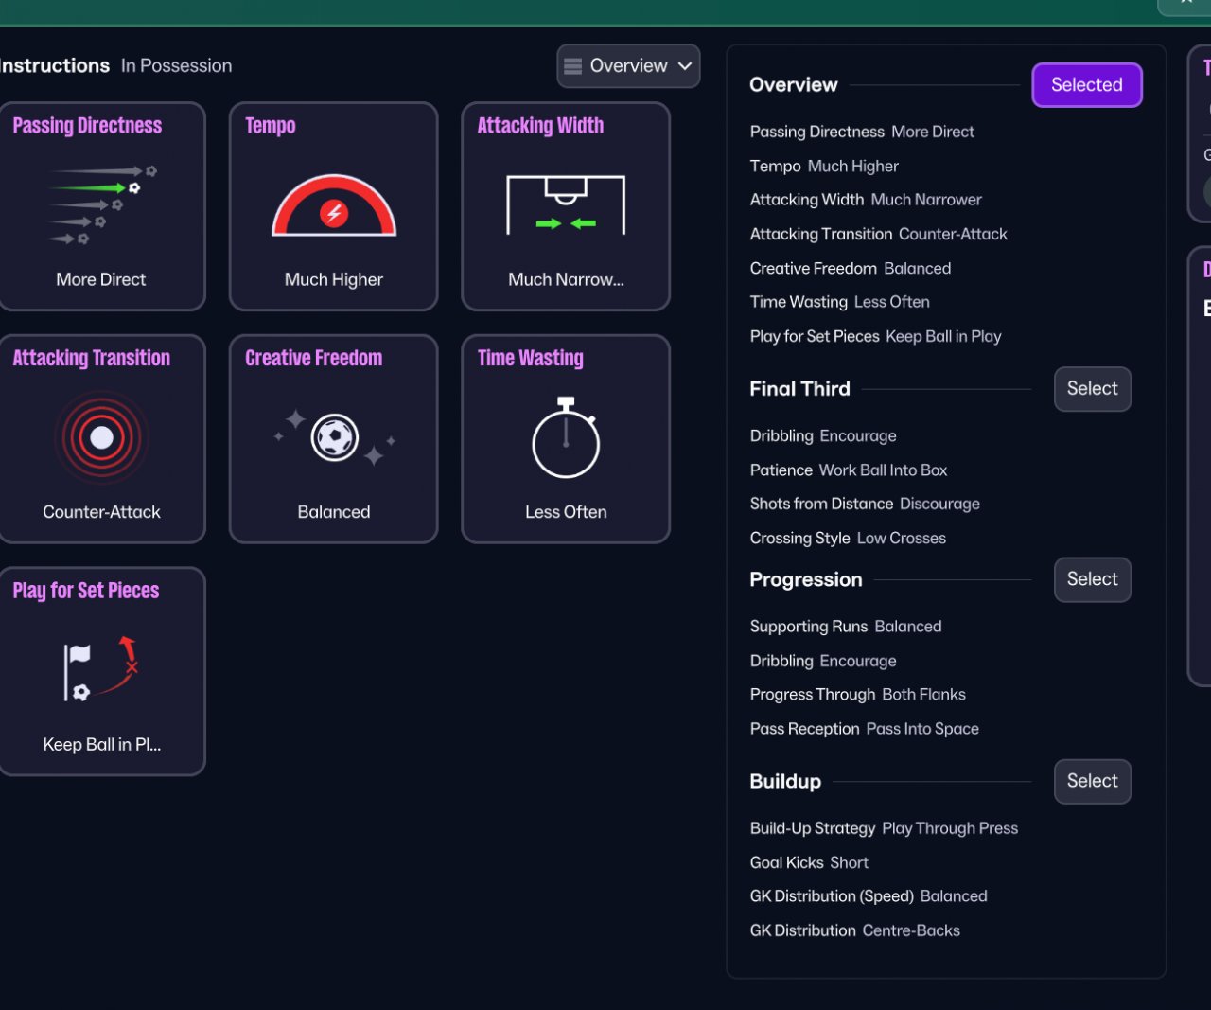Click the Selected button for Overview

point(1087,85)
